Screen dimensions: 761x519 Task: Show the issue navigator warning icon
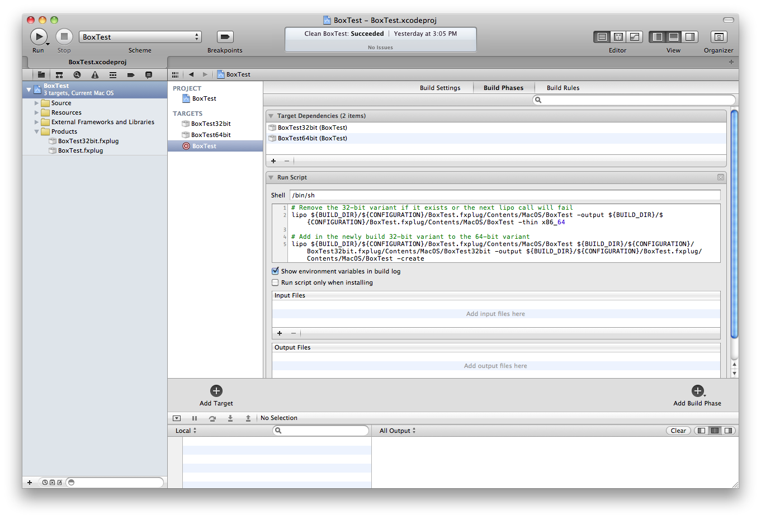pos(95,74)
